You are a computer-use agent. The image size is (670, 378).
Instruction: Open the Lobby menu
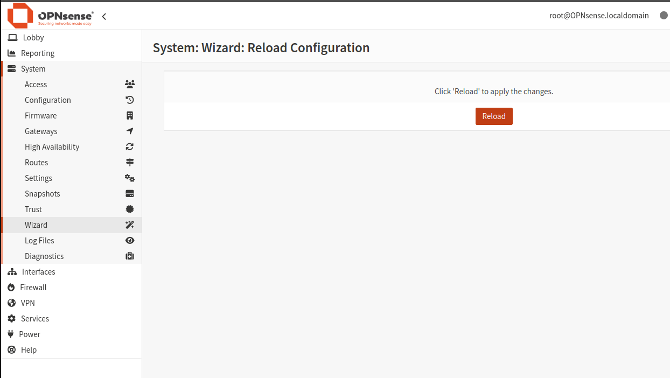coord(71,38)
